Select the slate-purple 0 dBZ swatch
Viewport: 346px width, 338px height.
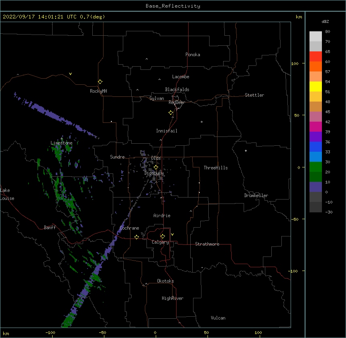315,187
